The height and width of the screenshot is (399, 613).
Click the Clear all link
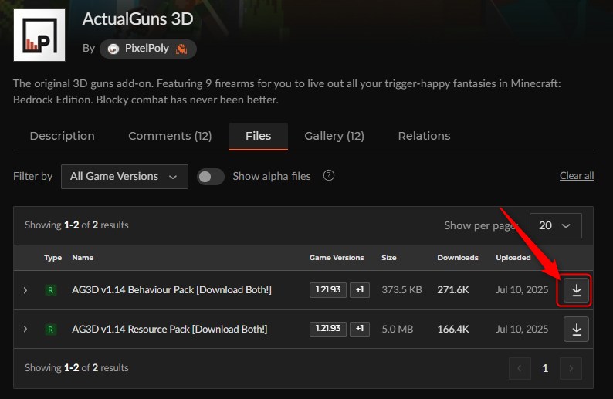click(577, 176)
